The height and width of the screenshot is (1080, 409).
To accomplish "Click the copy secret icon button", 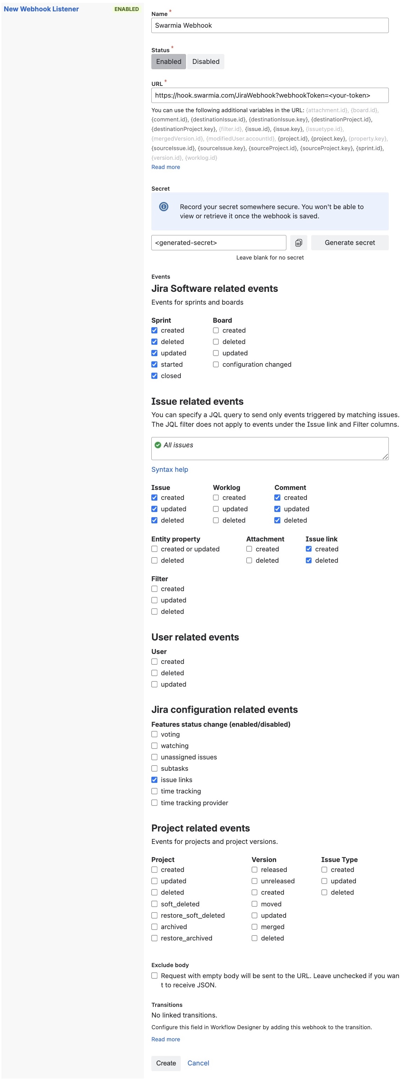I will click(x=298, y=243).
